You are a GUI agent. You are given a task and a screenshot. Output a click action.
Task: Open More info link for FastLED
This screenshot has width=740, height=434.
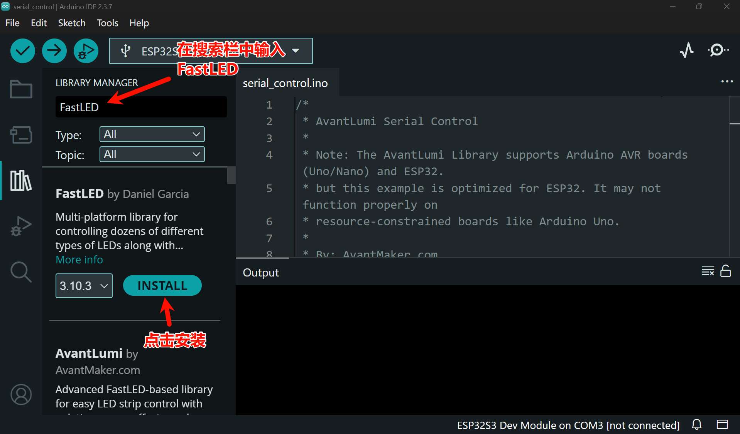click(79, 260)
